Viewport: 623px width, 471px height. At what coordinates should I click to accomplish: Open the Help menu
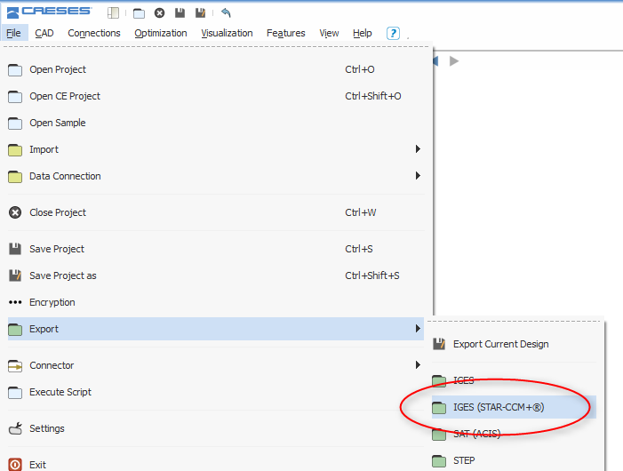coord(362,33)
